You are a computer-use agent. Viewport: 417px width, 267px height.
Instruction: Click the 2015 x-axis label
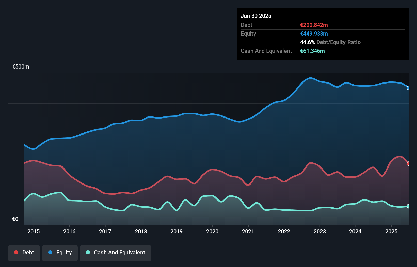(34, 231)
